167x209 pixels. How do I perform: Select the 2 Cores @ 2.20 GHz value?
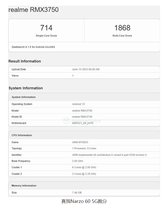(84, 174)
